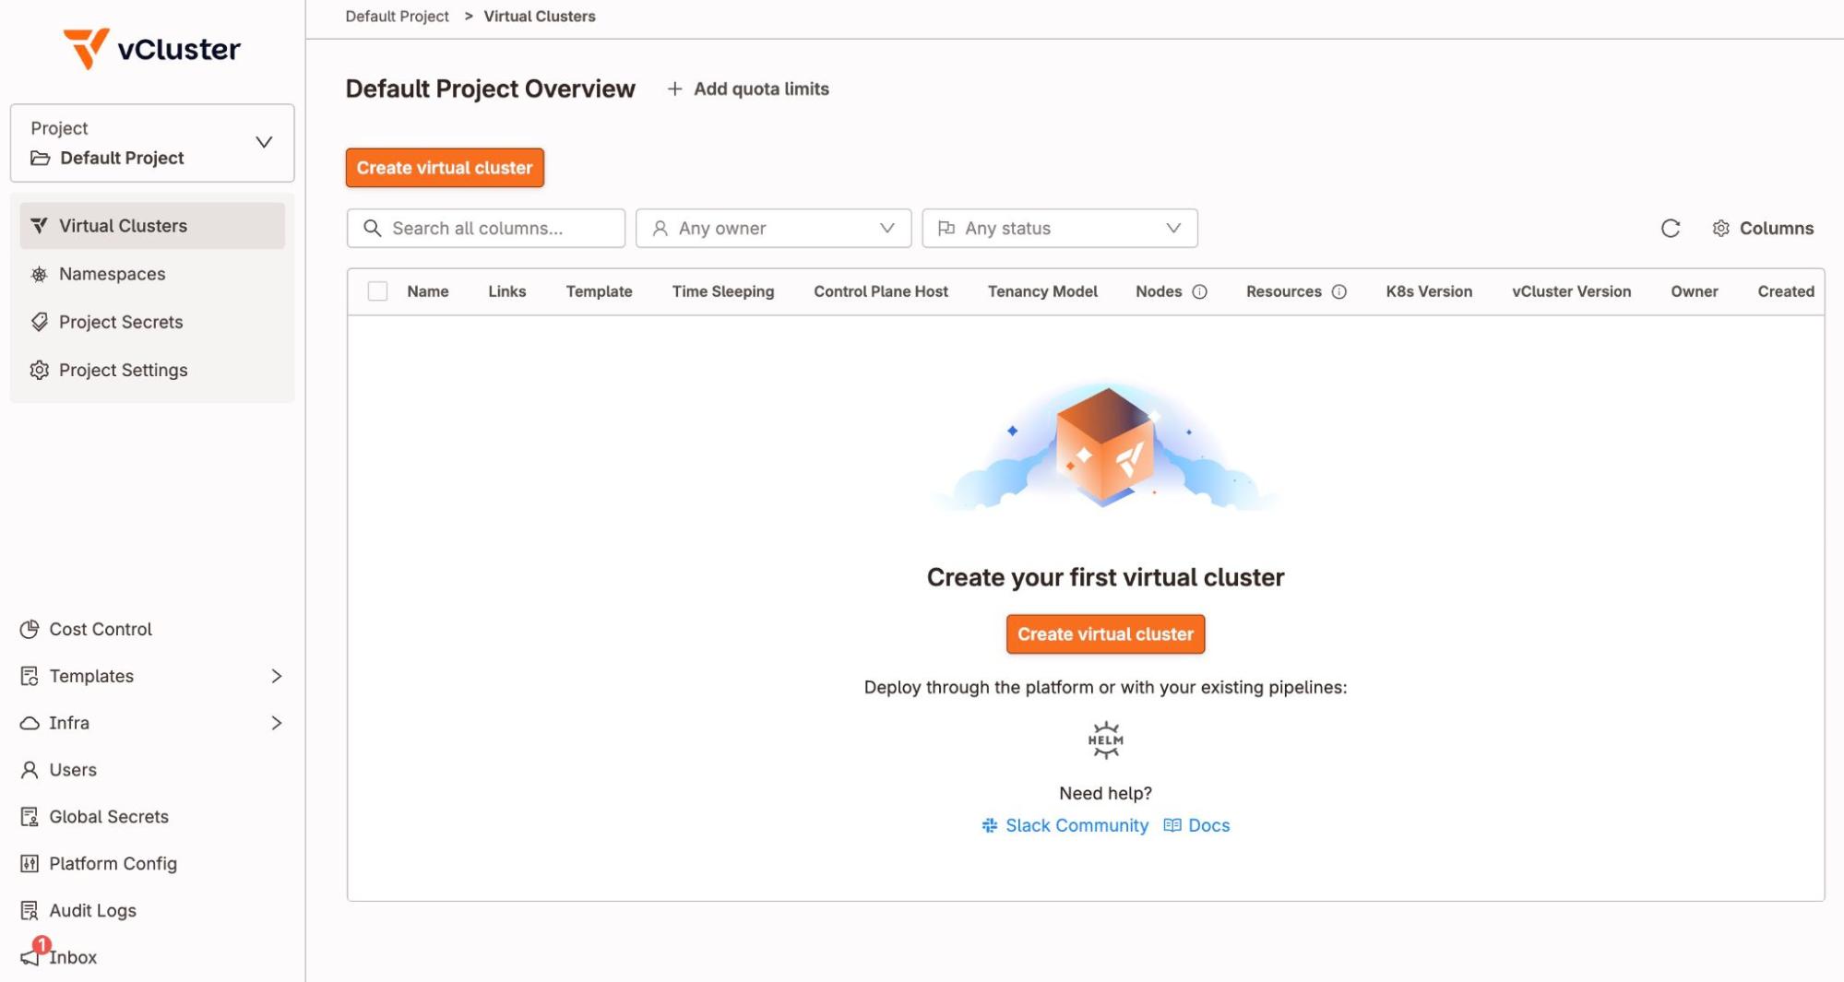The width and height of the screenshot is (1844, 982).
Task: Click the Cost Control pie chart icon
Action: pos(30,629)
